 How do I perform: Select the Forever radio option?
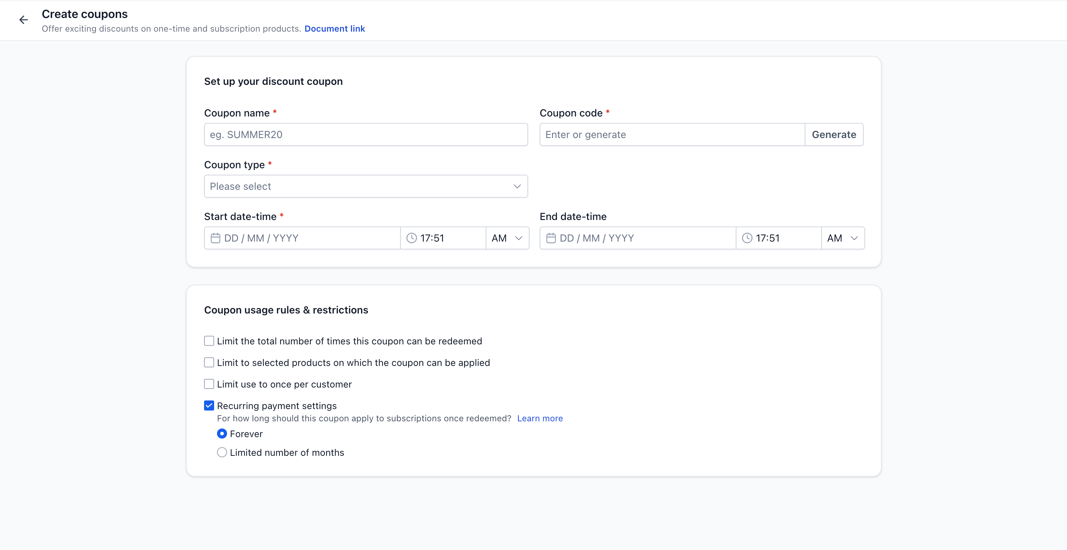click(x=222, y=434)
